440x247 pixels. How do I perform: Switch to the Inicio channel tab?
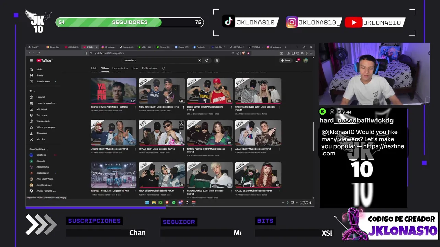click(x=94, y=68)
